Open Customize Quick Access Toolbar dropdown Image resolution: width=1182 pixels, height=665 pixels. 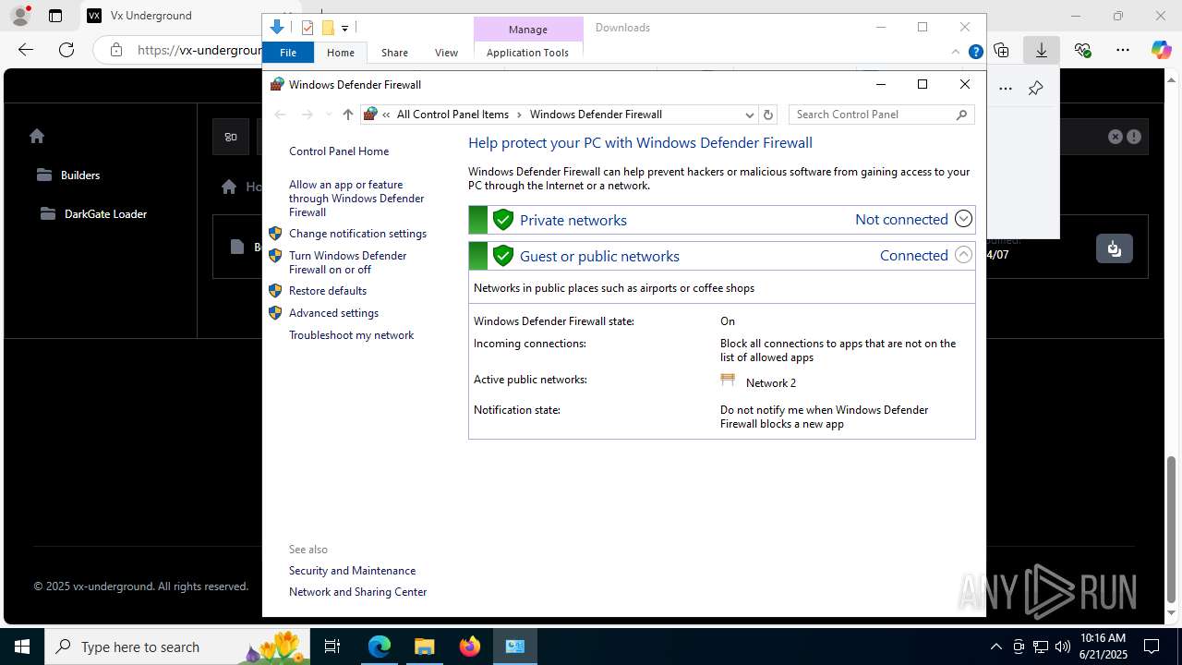[344, 29]
